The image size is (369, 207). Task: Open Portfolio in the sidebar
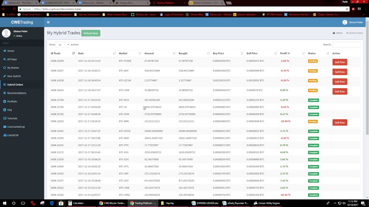[x=12, y=101]
